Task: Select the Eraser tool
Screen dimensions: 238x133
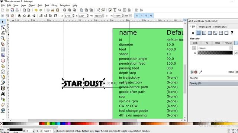Action: coord(3,105)
